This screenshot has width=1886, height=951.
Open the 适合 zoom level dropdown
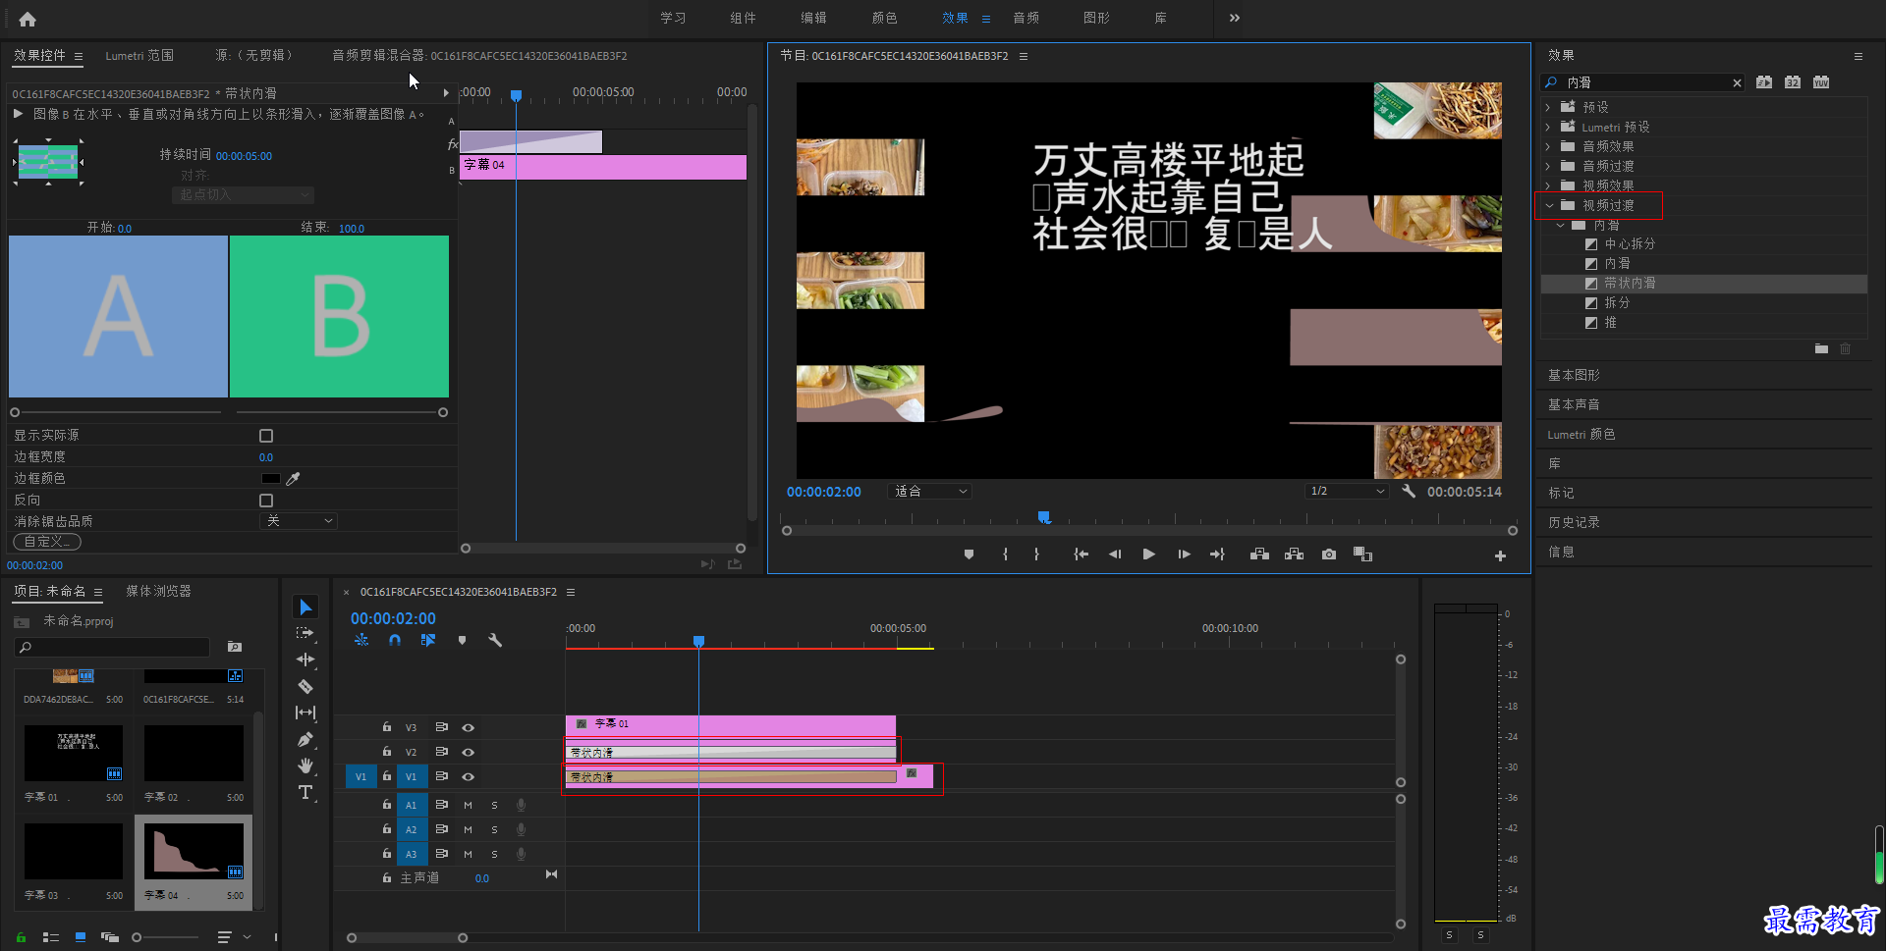coord(929,491)
